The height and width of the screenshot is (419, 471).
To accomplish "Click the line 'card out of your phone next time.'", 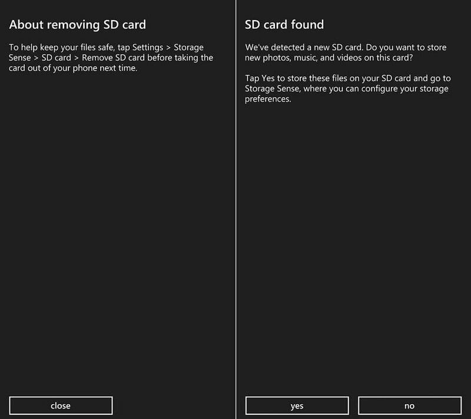I will tap(73, 68).
